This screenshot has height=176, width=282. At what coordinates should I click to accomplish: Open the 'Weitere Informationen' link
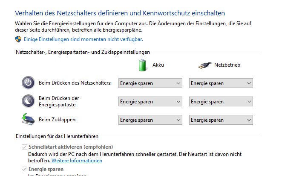click(x=77, y=161)
